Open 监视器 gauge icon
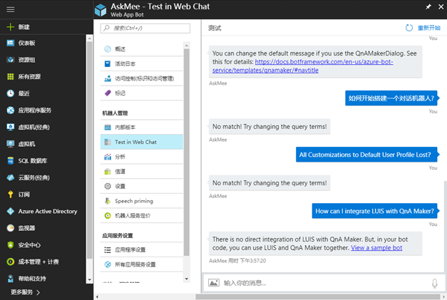The width and height of the screenshot is (447, 300). pyautogui.click(x=10, y=228)
